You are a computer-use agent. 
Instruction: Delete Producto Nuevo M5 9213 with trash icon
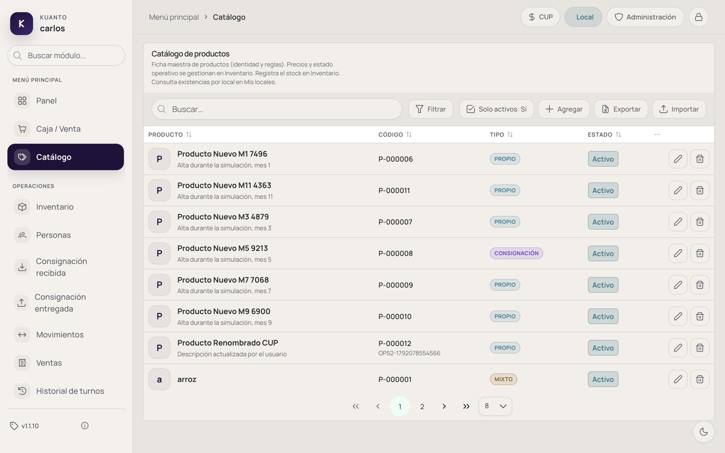pyautogui.click(x=700, y=253)
